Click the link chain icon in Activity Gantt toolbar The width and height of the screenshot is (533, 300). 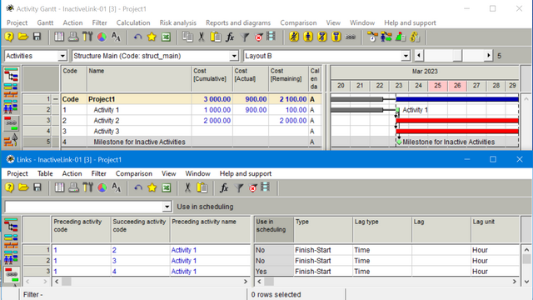pos(351,37)
